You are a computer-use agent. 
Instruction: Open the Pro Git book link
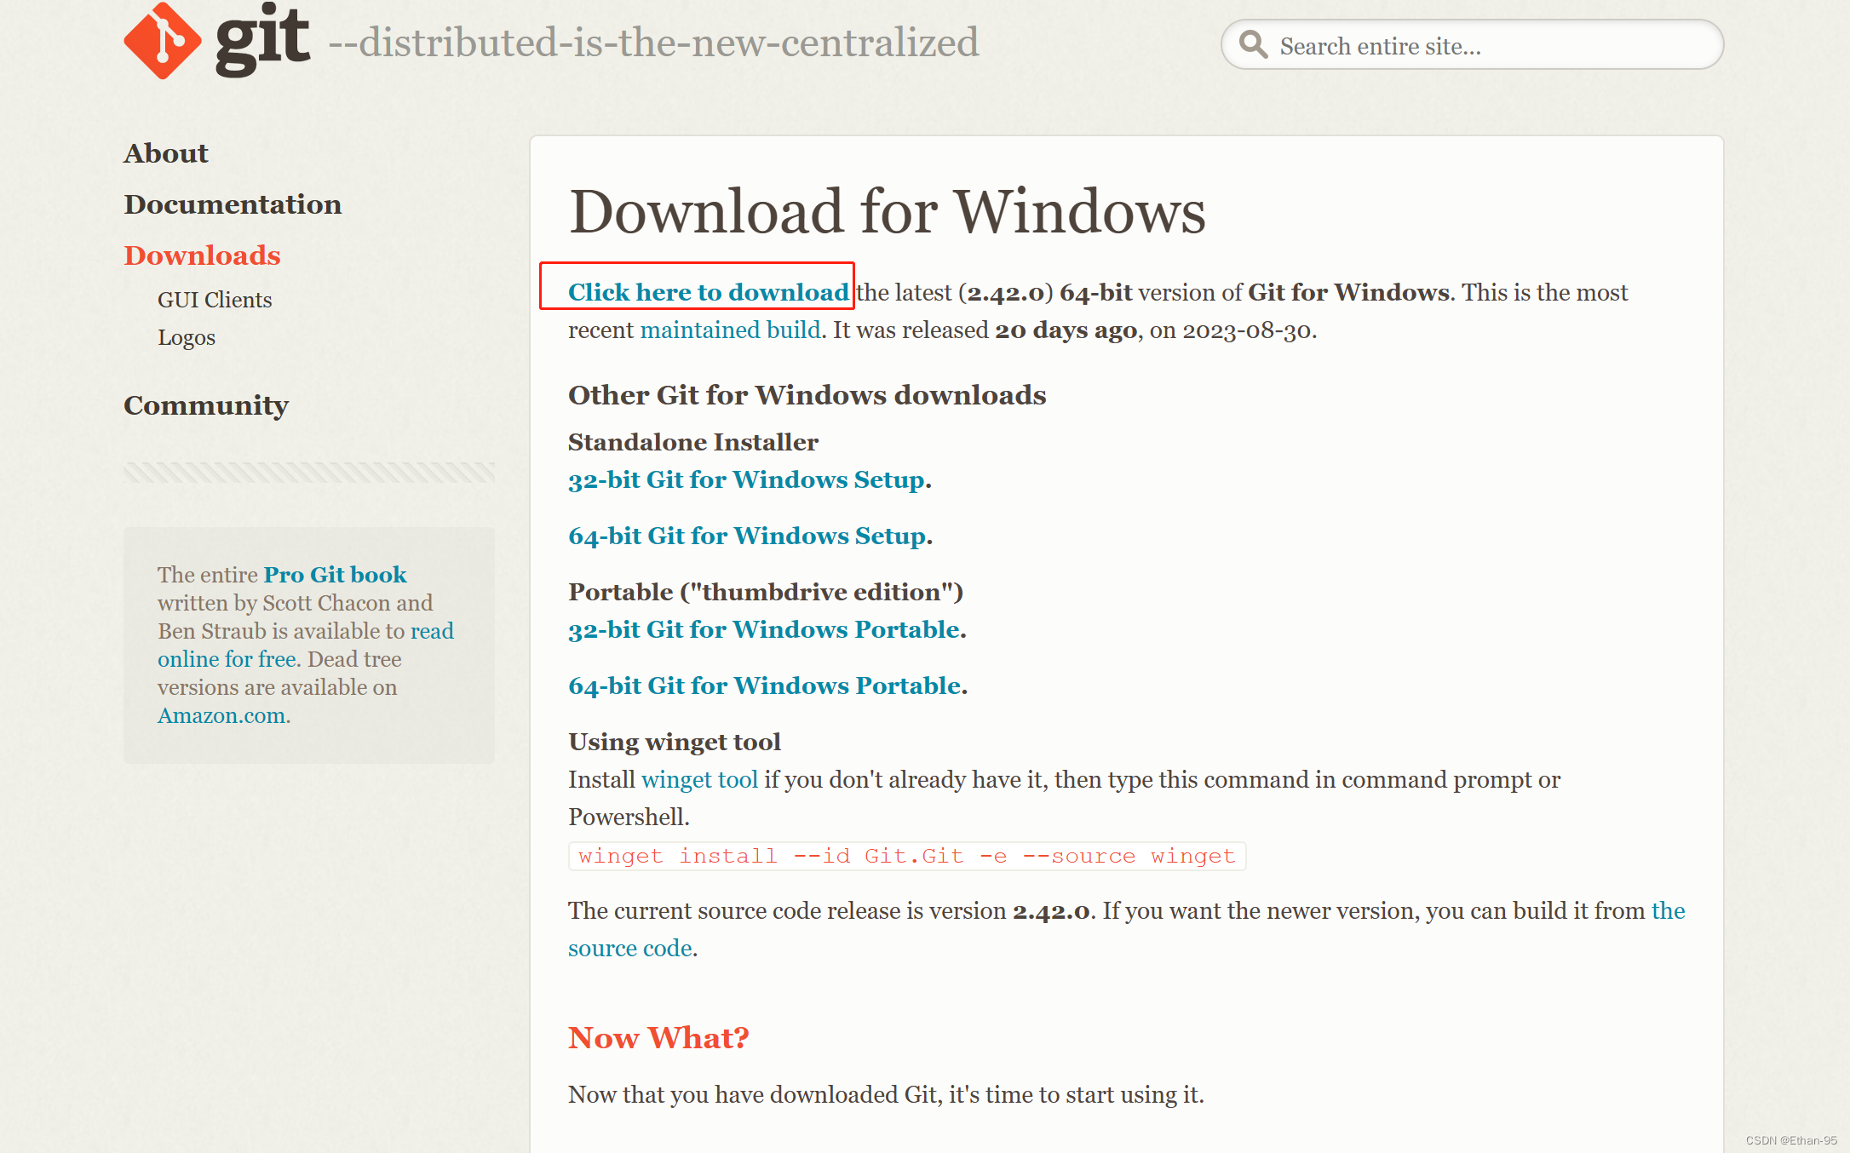[x=335, y=574]
